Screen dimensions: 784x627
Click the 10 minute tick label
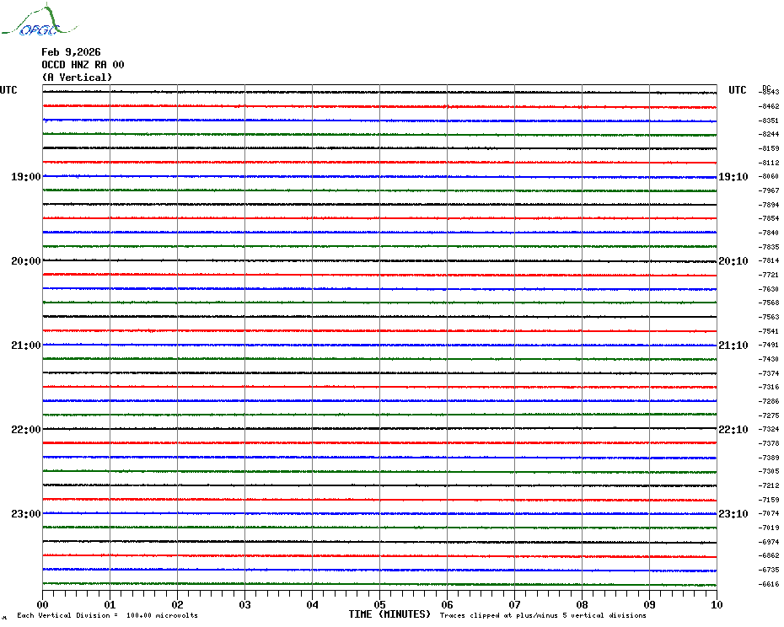716,604
